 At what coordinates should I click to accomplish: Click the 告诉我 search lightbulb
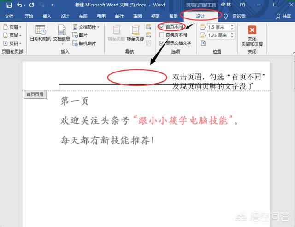[x=226, y=17]
